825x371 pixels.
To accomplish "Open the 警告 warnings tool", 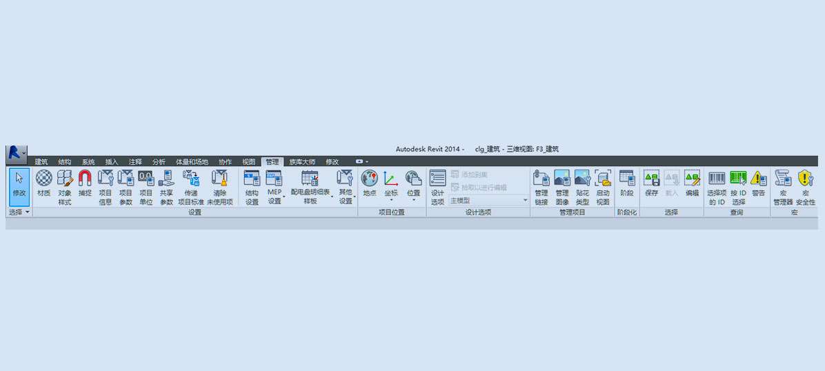I will (758, 183).
